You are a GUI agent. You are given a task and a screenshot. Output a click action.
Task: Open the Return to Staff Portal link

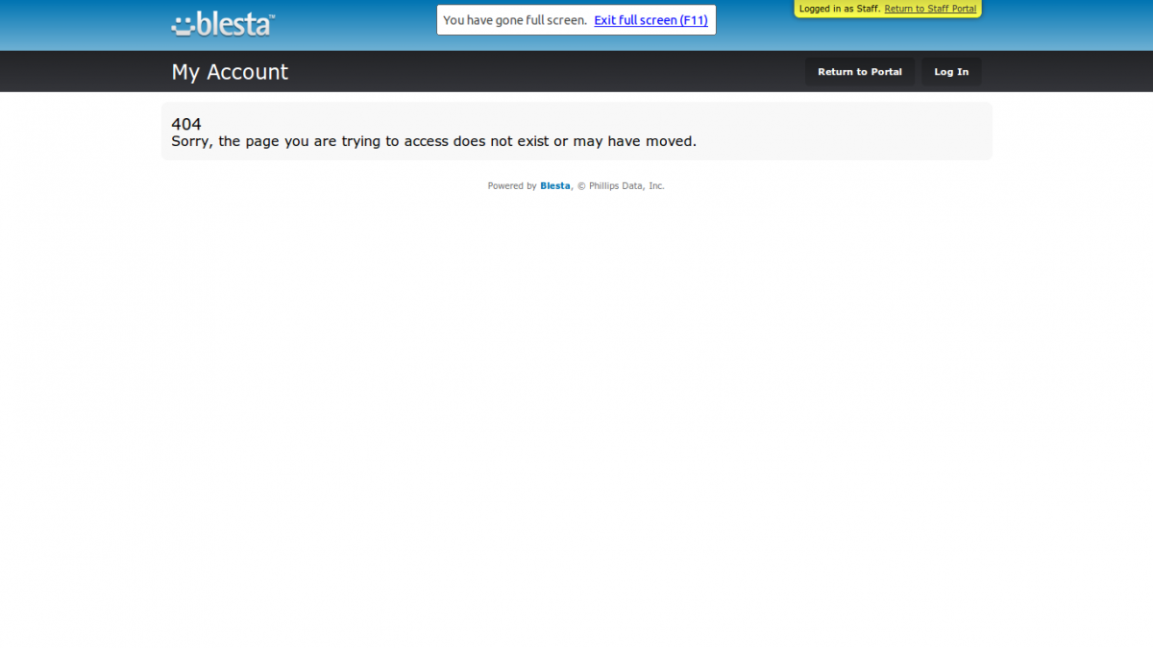[x=930, y=9]
